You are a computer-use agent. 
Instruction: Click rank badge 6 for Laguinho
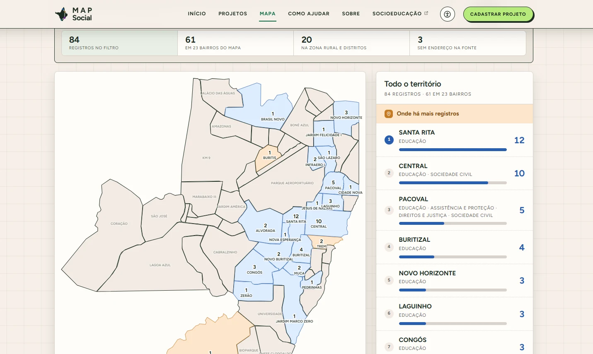point(389,313)
